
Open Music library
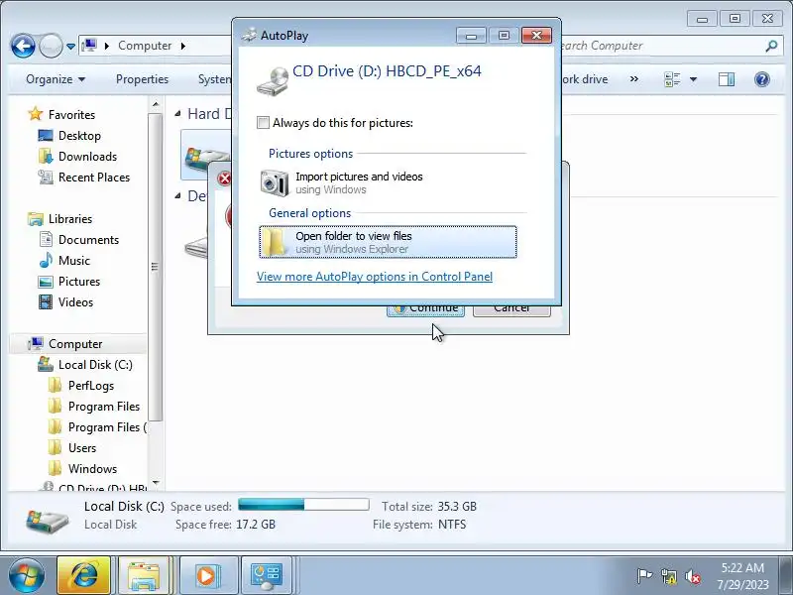pyautogui.click(x=73, y=261)
